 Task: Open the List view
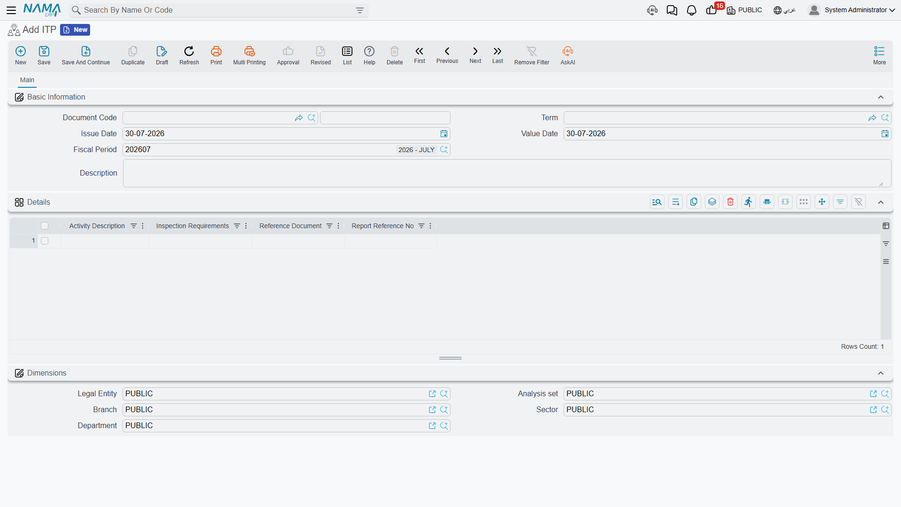[347, 55]
